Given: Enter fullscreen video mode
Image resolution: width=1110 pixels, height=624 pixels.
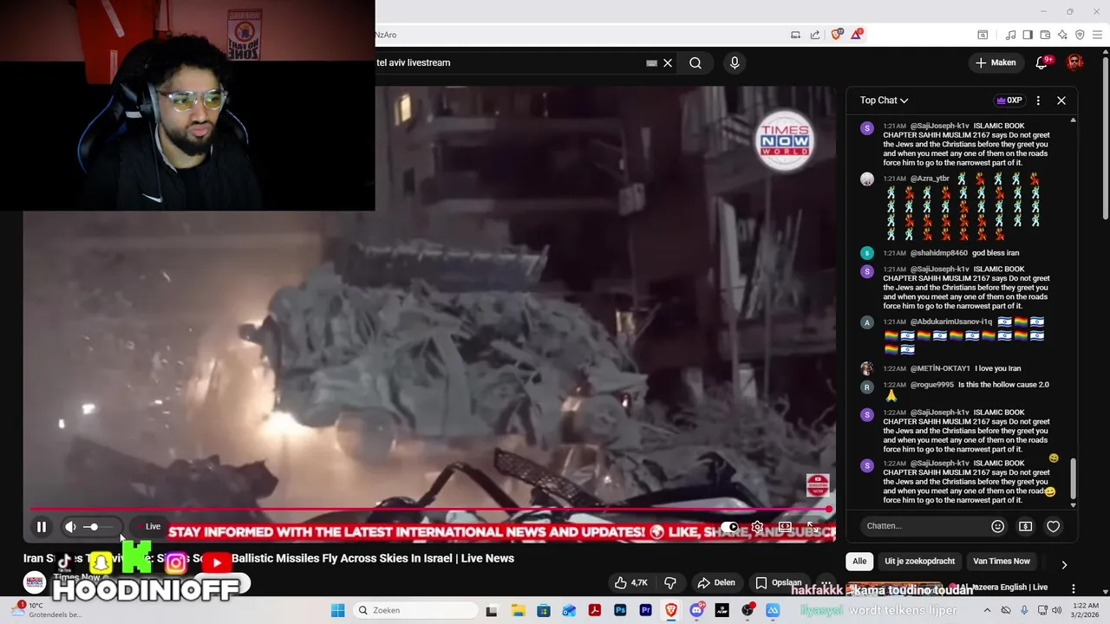Looking at the screenshot, I should pyautogui.click(x=813, y=526).
